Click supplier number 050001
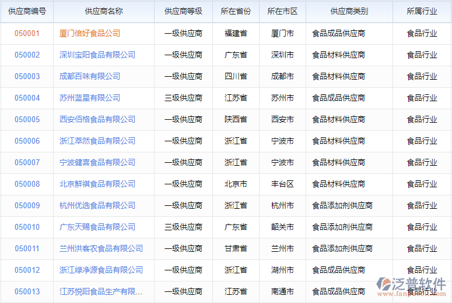The height and width of the screenshot is (303, 452). pyautogui.click(x=27, y=33)
